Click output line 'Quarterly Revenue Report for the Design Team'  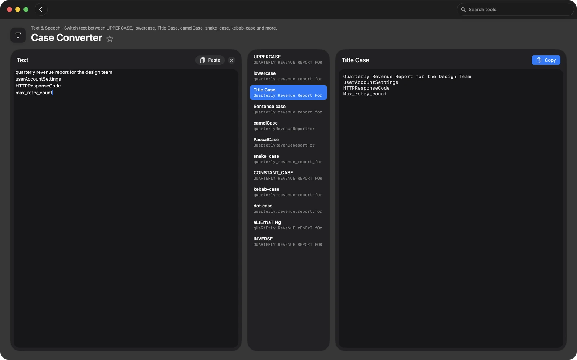tap(407, 77)
